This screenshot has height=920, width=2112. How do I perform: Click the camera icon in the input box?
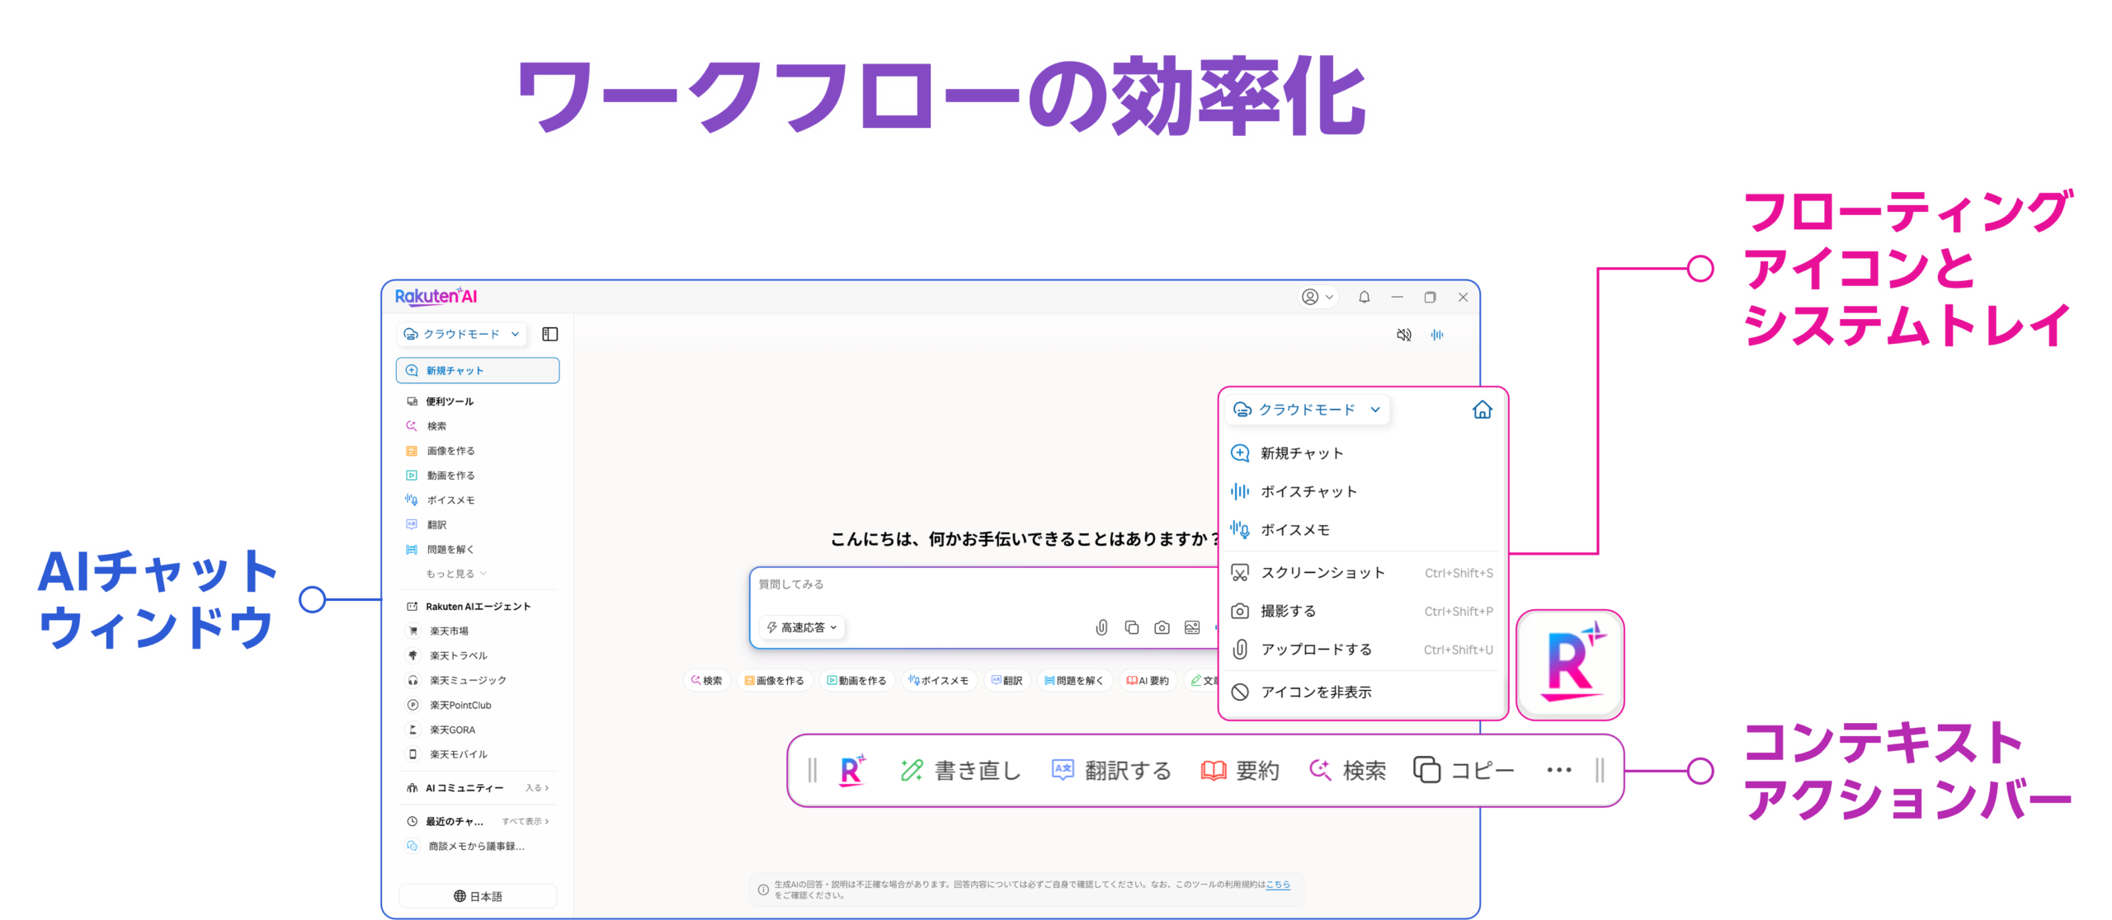1162,627
